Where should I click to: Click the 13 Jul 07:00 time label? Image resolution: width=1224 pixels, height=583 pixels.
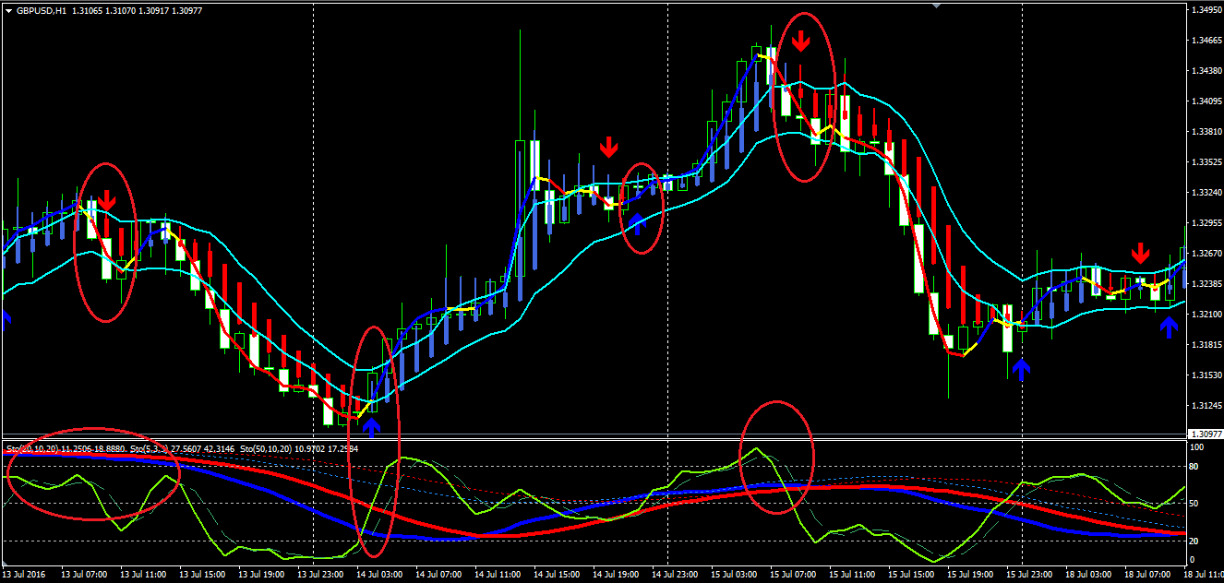pos(85,575)
